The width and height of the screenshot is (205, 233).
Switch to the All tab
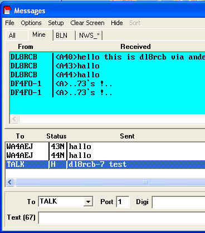[x=12, y=35]
